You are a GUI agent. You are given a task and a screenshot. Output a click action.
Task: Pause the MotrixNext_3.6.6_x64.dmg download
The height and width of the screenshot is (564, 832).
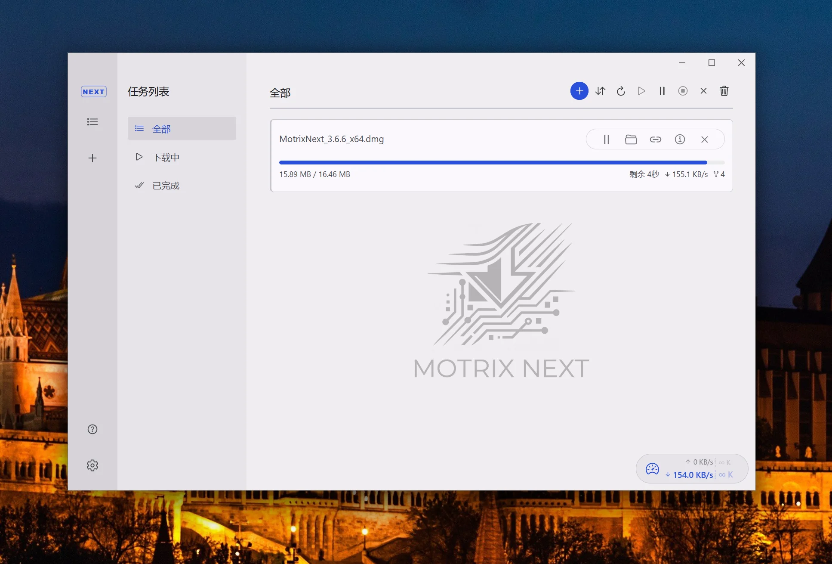click(x=606, y=139)
